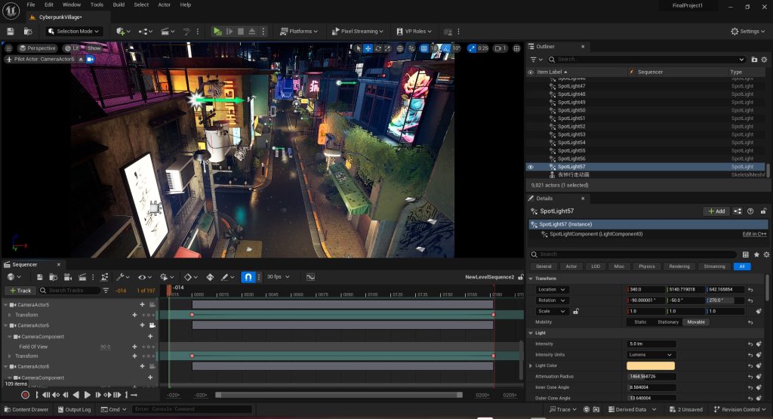This screenshot has width=773, height=419.
Task: Click the Details help question mark icon
Action: click(x=750, y=211)
